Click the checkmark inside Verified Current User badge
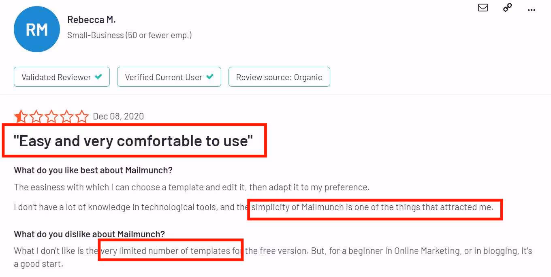 click(x=210, y=77)
